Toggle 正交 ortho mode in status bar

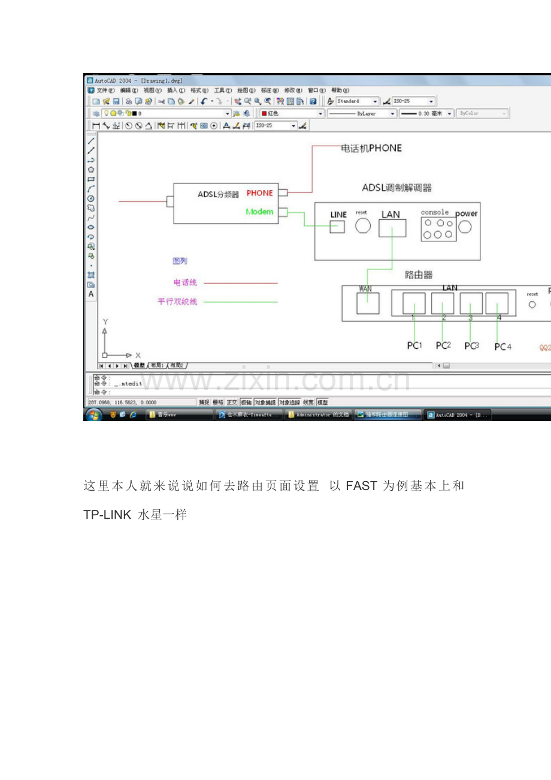232,402
